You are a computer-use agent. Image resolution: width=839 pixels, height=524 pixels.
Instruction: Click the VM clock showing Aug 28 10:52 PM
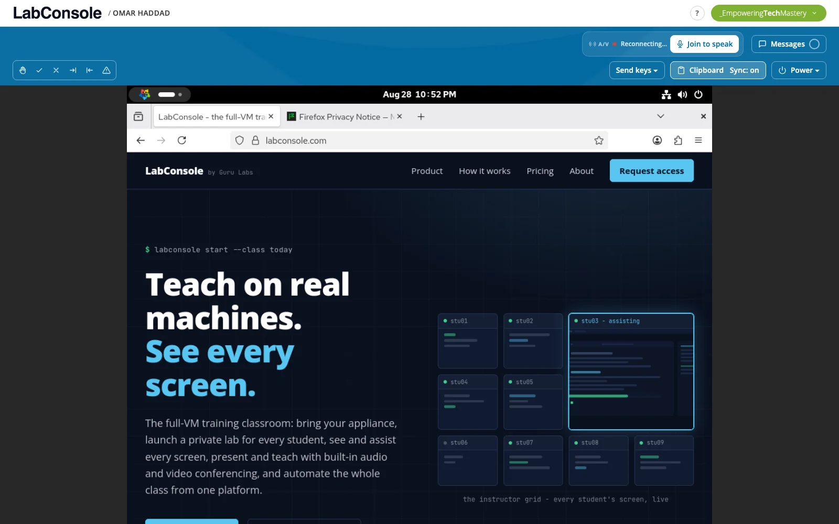coord(419,94)
